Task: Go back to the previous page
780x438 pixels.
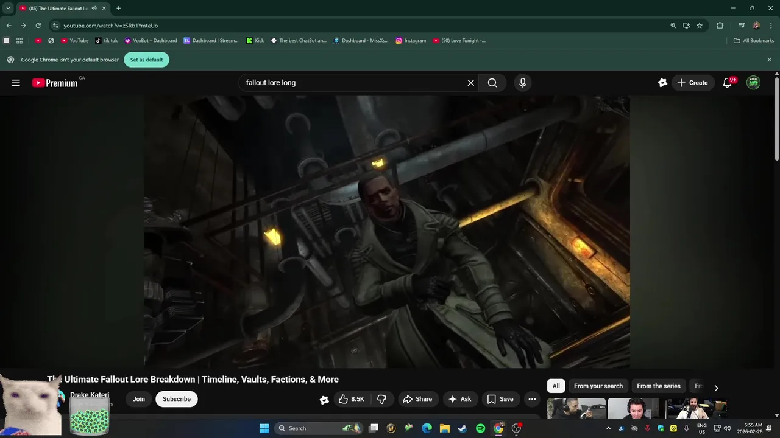Action: (x=9, y=26)
